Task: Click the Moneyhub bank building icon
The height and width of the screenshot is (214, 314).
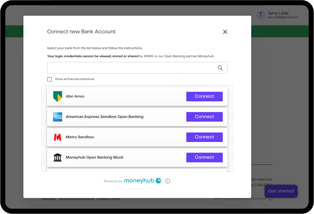Action: (58, 157)
